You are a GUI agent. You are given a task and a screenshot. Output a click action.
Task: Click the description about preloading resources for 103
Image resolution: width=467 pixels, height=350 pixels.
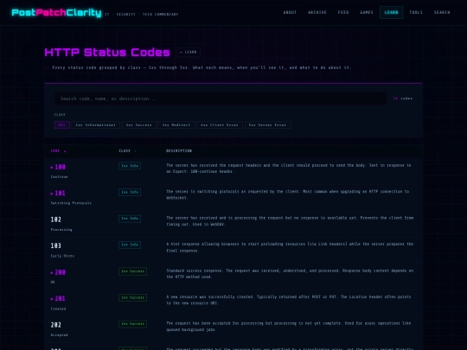290,247
